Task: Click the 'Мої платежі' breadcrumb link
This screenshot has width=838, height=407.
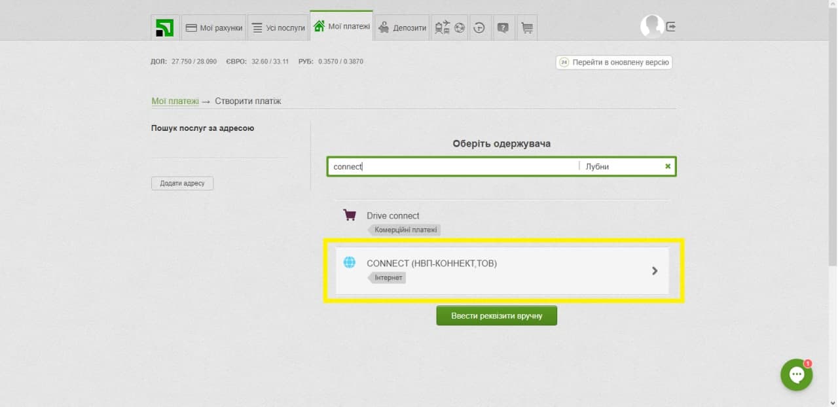Action: pyautogui.click(x=175, y=101)
